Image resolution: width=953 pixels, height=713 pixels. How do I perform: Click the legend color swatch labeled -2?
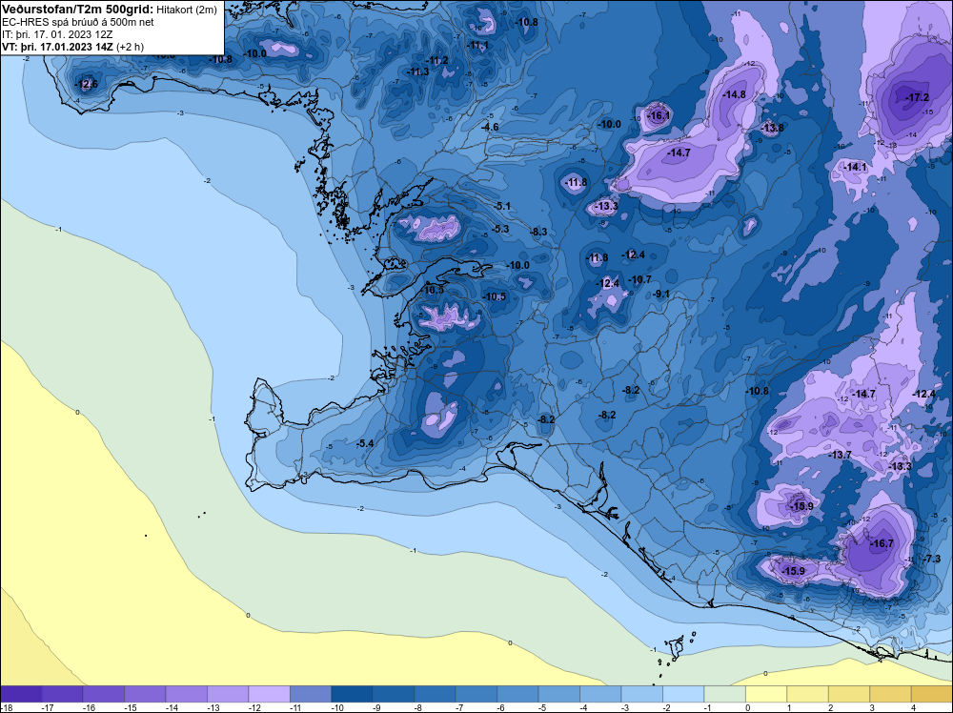click(x=683, y=693)
